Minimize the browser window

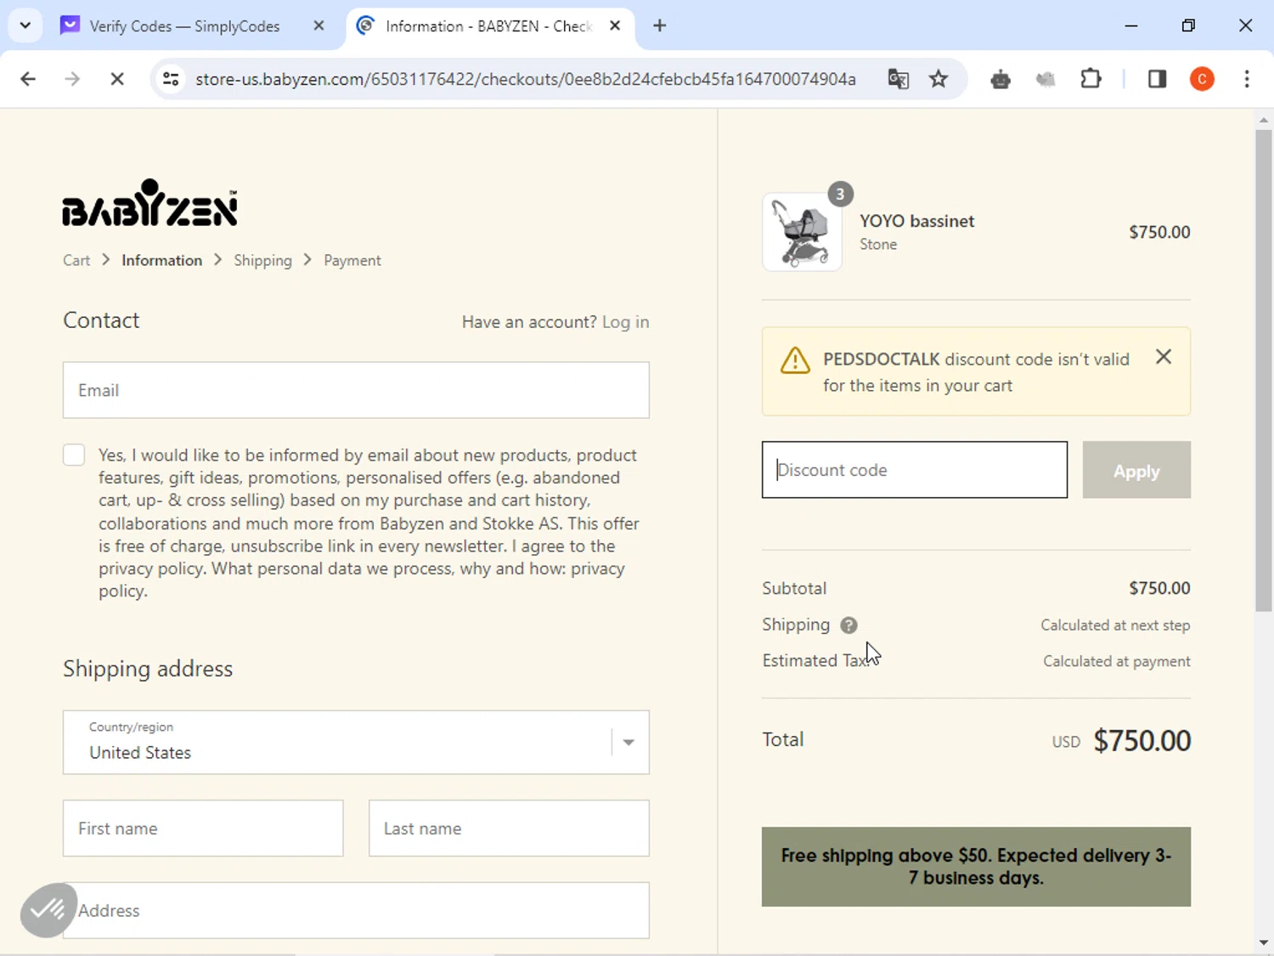coord(1131,25)
